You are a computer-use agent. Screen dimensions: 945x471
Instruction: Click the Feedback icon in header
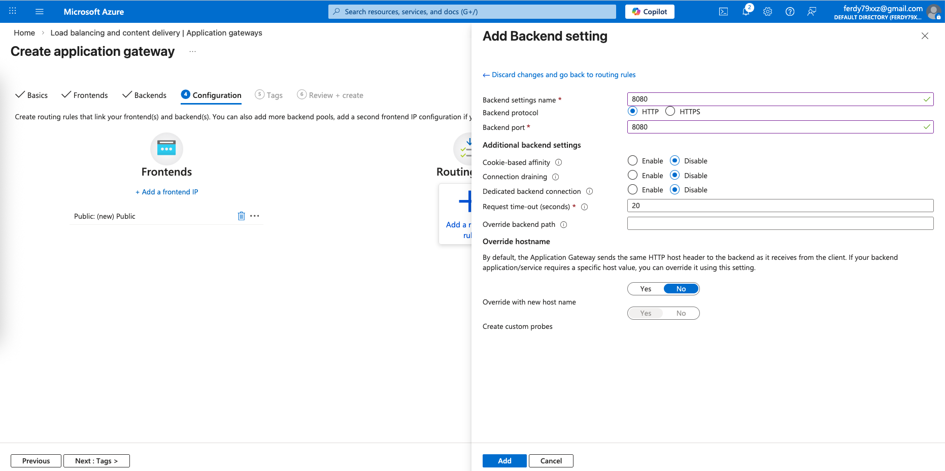pyautogui.click(x=812, y=12)
